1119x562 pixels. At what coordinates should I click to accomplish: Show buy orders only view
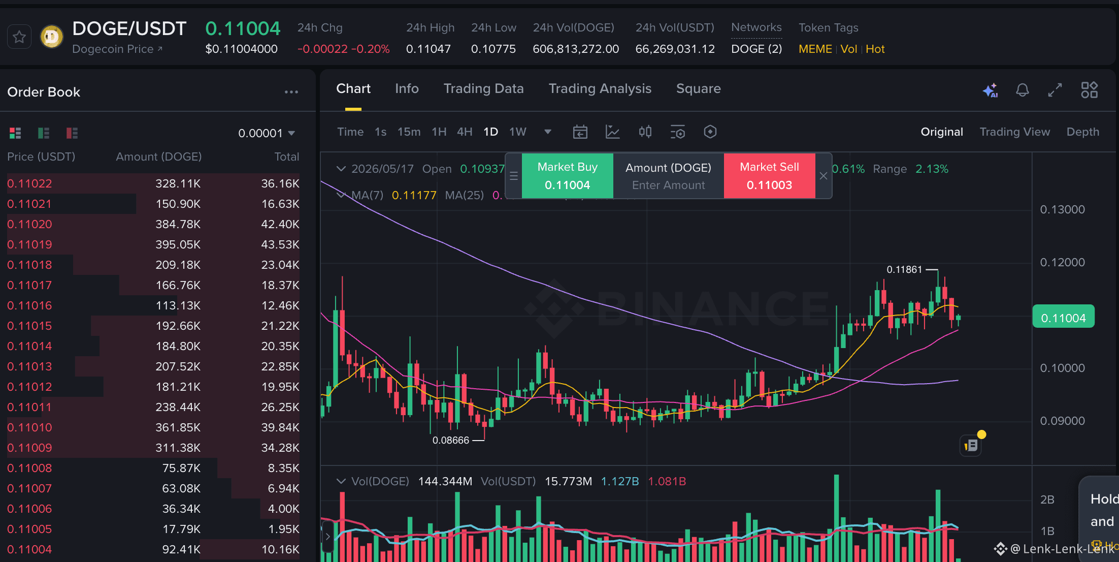(44, 133)
